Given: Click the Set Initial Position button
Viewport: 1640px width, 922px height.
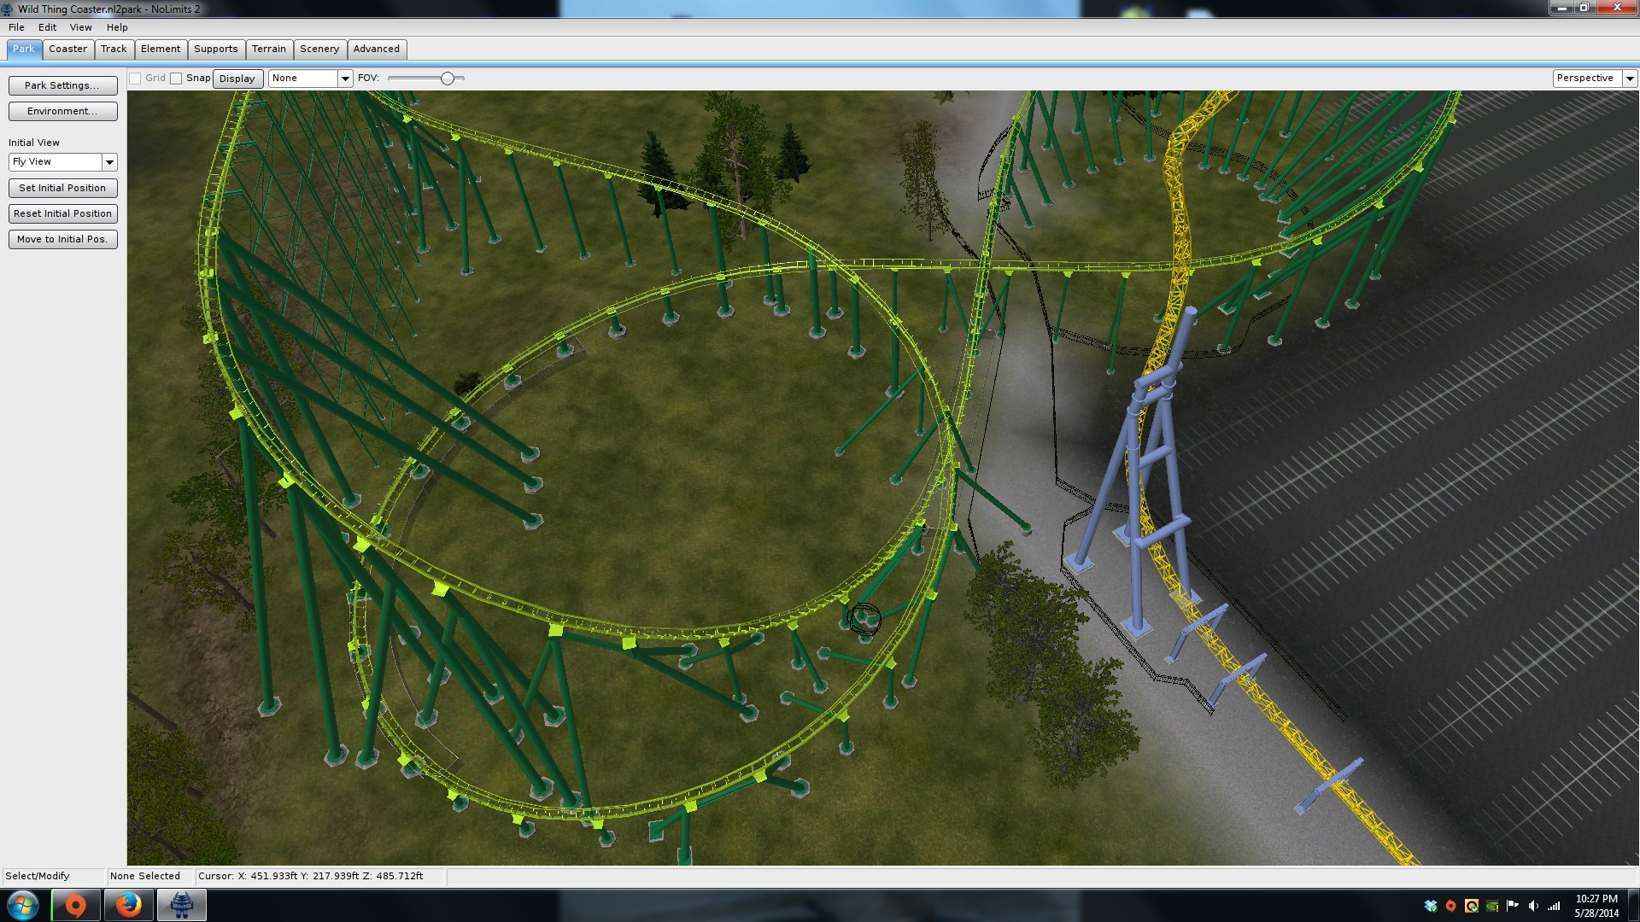Looking at the screenshot, I should click(62, 188).
